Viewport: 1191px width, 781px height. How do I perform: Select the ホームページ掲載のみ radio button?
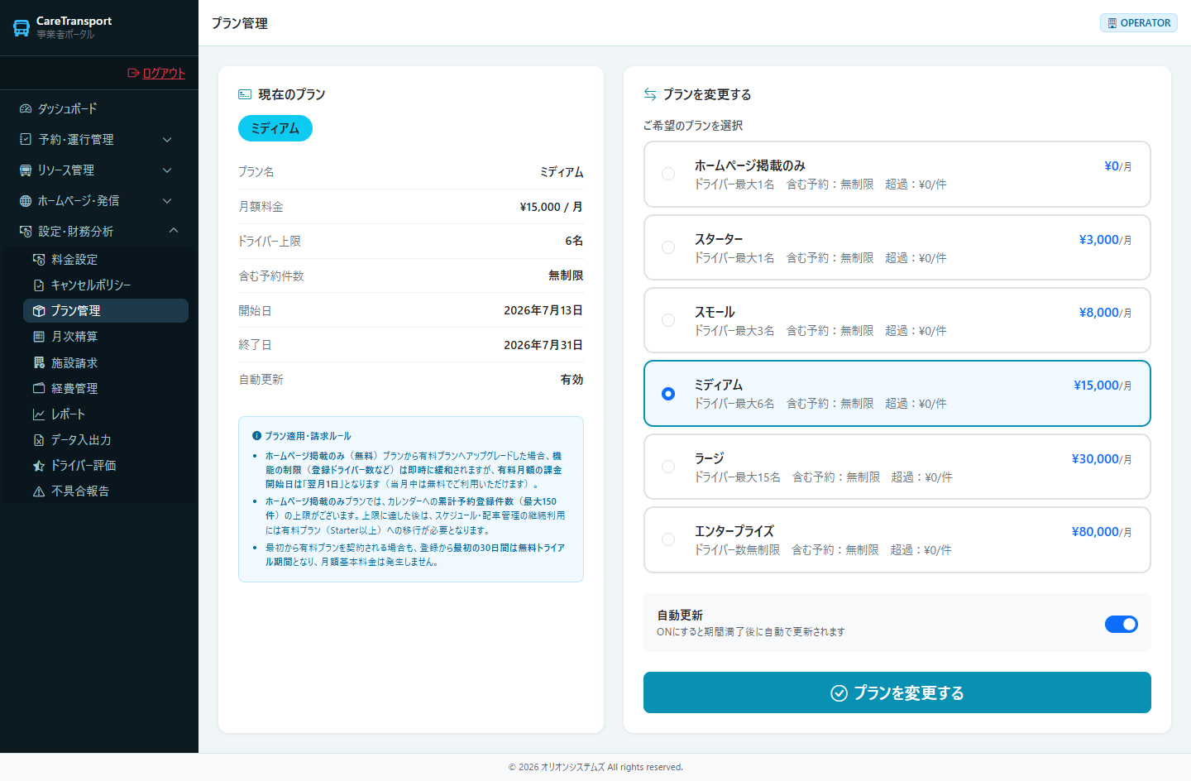point(668,174)
